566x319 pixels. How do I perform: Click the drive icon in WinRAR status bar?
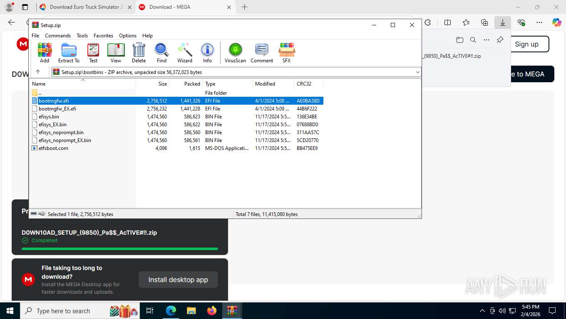point(34,214)
